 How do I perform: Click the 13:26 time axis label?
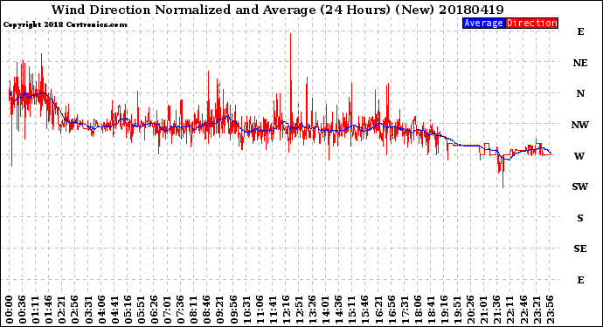(x=312, y=310)
